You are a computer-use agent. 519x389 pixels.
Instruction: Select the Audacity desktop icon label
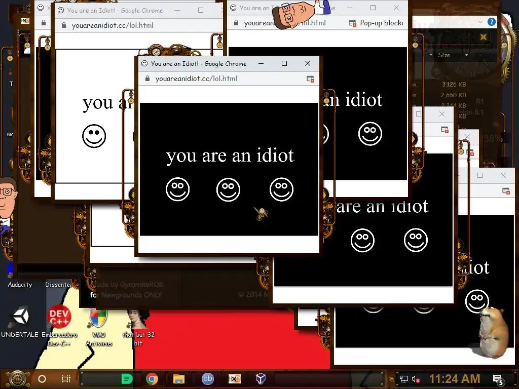[20, 285]
